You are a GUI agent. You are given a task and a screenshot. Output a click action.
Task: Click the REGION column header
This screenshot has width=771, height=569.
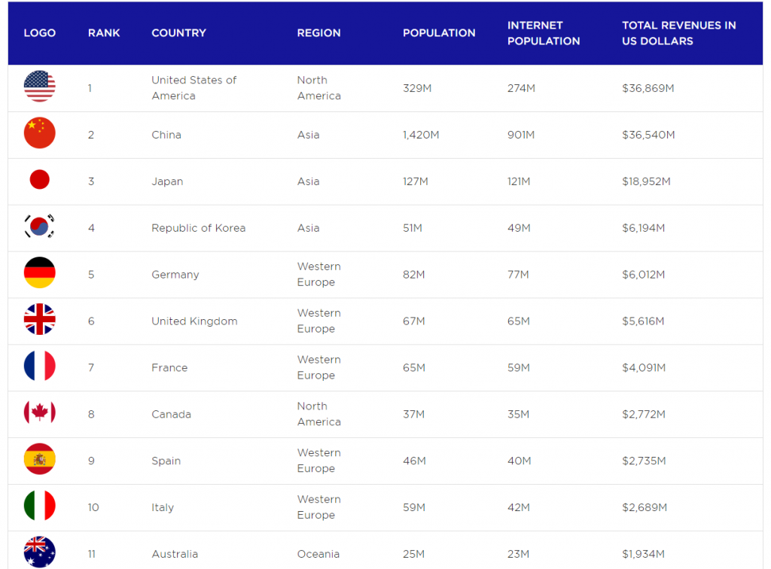coord(318,33)
